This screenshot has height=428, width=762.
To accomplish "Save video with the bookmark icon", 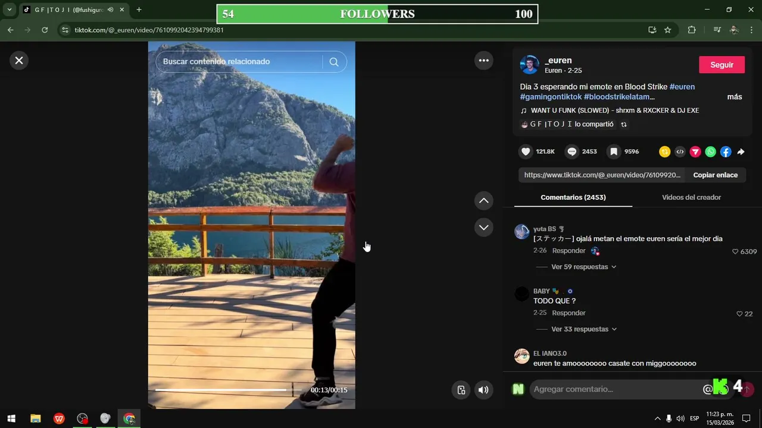I will coord(614,152).
